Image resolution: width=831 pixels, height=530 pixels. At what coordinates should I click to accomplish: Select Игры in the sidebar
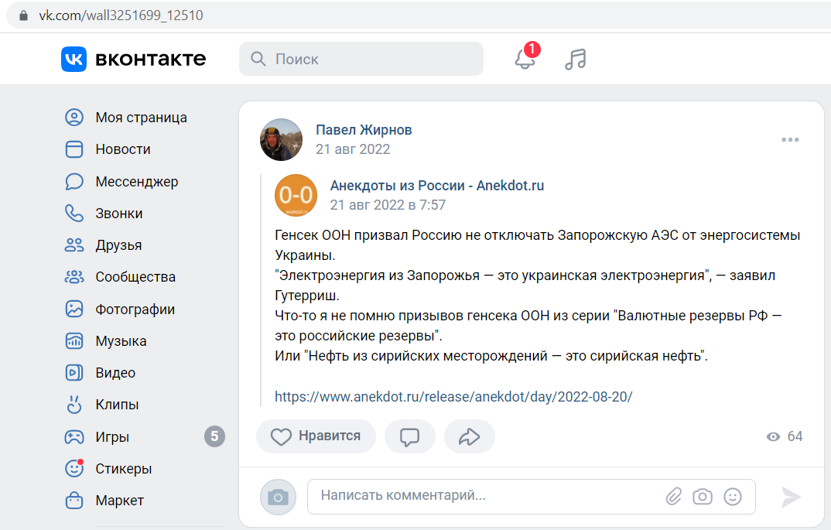[x=112, y=436]
